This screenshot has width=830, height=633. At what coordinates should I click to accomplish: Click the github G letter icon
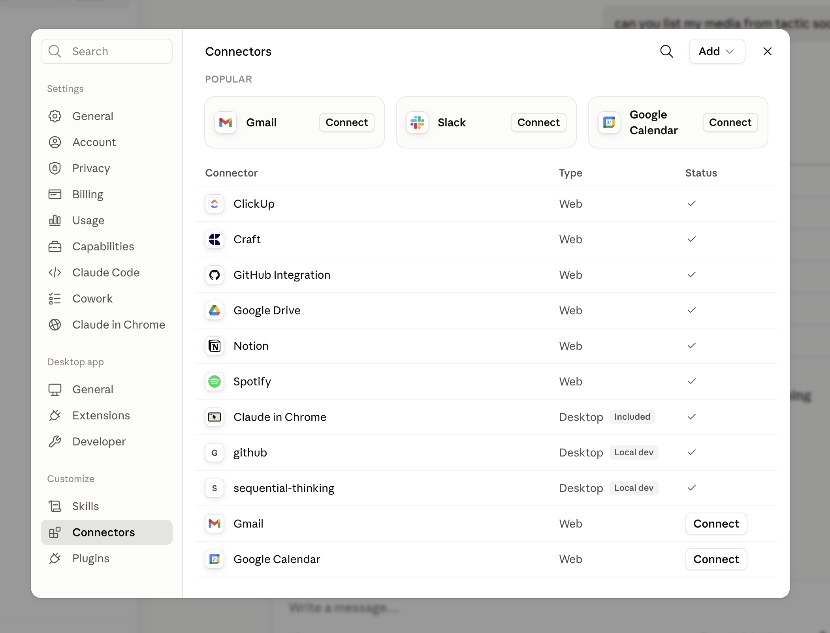[x=215, y=453]
